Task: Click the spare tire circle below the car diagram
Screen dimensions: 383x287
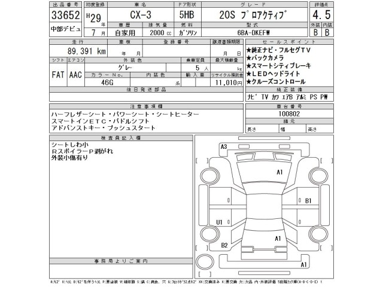Action: click(205, 262)
